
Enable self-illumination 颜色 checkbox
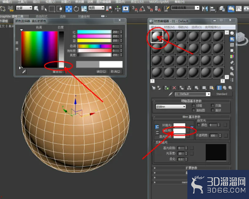[198, 125]
